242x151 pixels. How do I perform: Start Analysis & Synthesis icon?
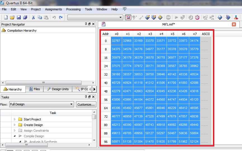182,17
